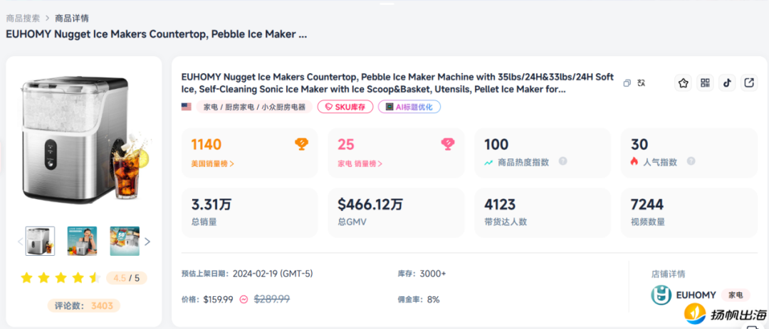Click the EUHOMY store logo
769x329 pixels.
click(x=661, y=295)
